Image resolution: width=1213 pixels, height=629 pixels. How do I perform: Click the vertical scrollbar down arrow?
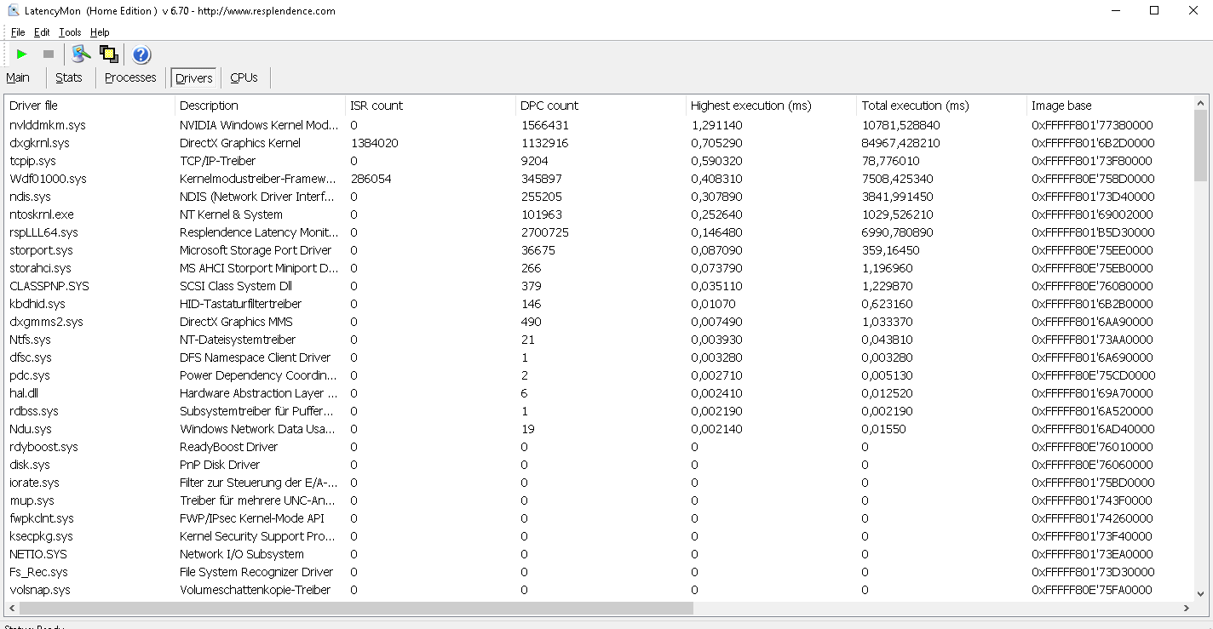[1201, 593]
